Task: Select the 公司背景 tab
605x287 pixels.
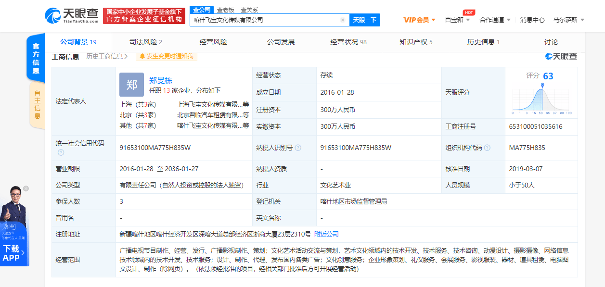Action: 78,42
